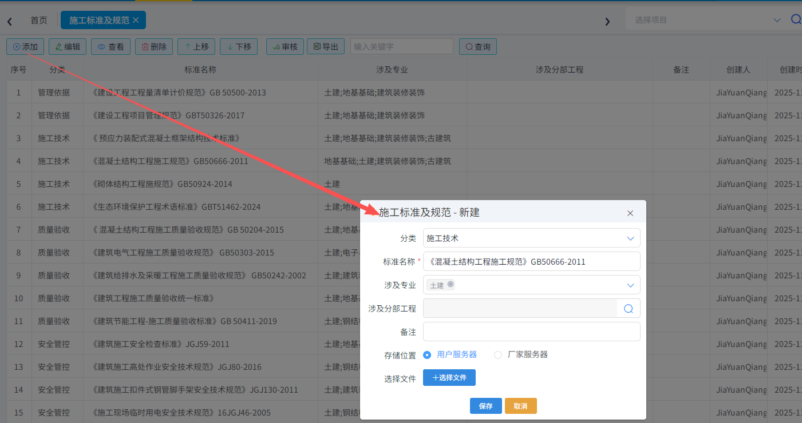The height and width of the screenshot is (423, 802).
Task: Focus the 输入关键字 keyword input
Action: coord(402,47)
